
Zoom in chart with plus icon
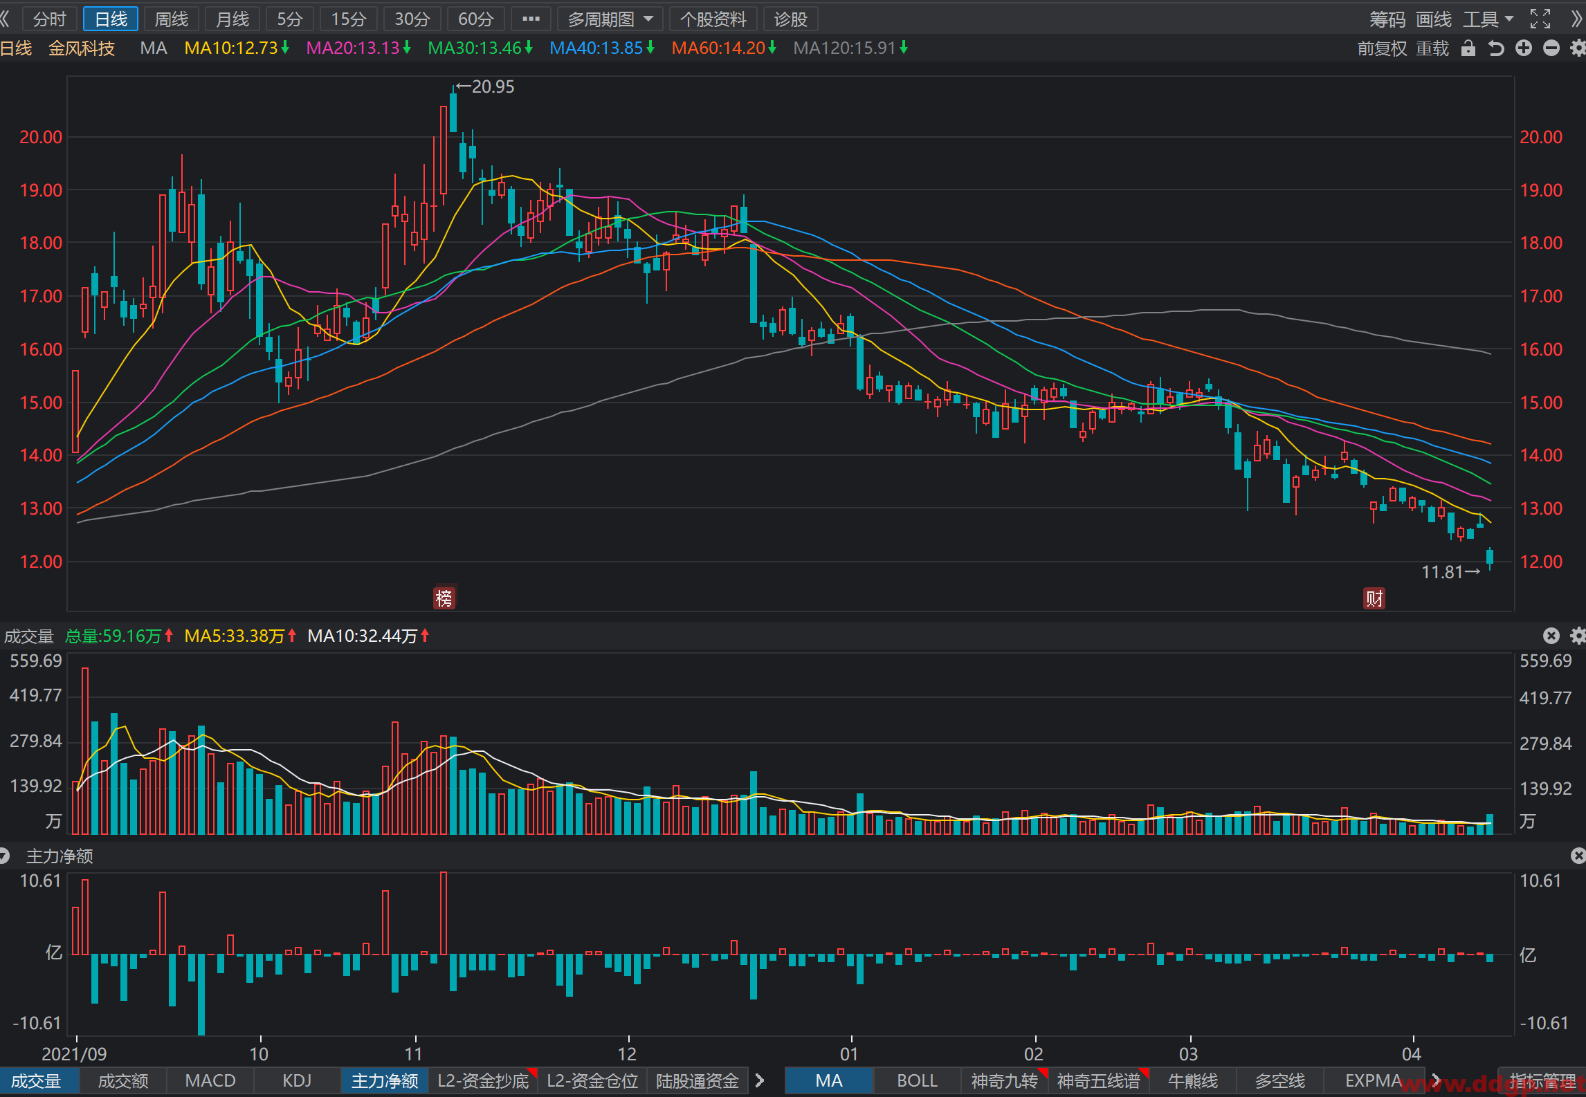[1524, 48]
